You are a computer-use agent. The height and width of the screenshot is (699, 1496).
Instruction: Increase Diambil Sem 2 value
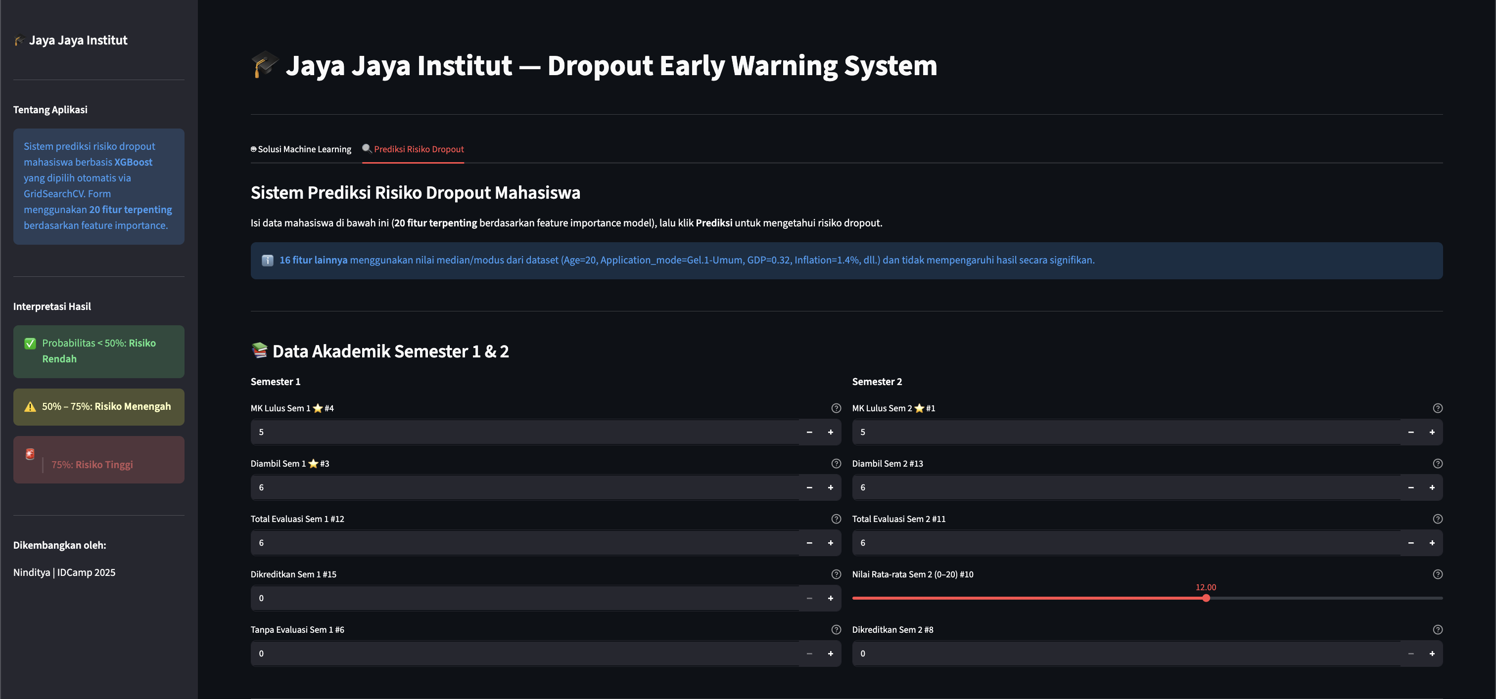point(1432,487)
